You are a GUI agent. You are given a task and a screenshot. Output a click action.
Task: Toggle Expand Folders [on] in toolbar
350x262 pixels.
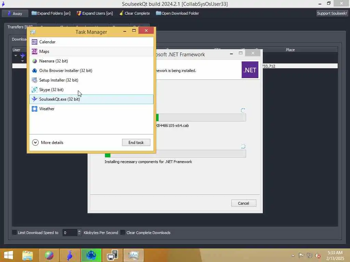pos(51,13)
